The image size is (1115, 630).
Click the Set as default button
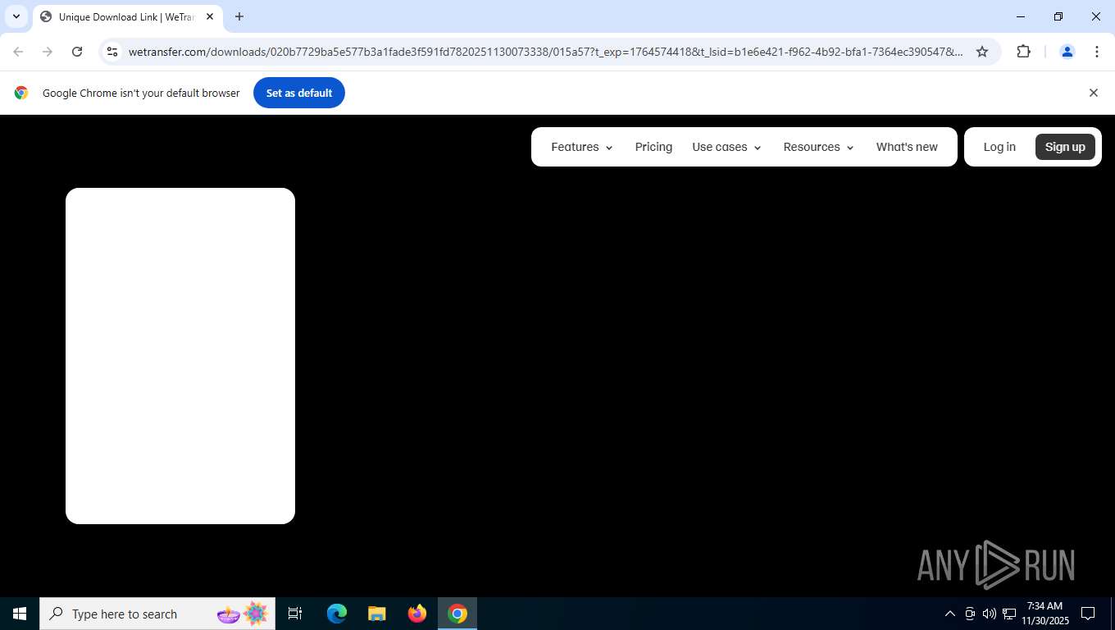tap(298, 93)
